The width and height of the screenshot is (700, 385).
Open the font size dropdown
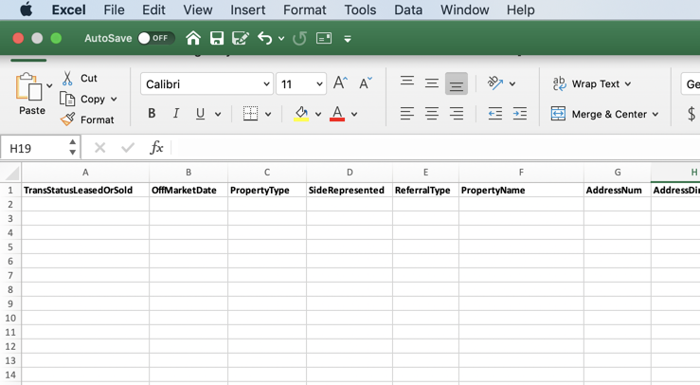click(x=319, y=84)
